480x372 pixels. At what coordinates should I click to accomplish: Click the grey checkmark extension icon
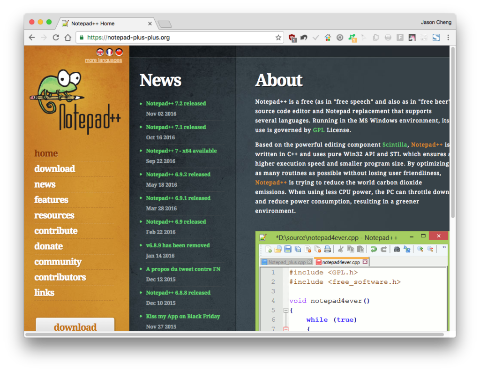(x=315, y=38)
